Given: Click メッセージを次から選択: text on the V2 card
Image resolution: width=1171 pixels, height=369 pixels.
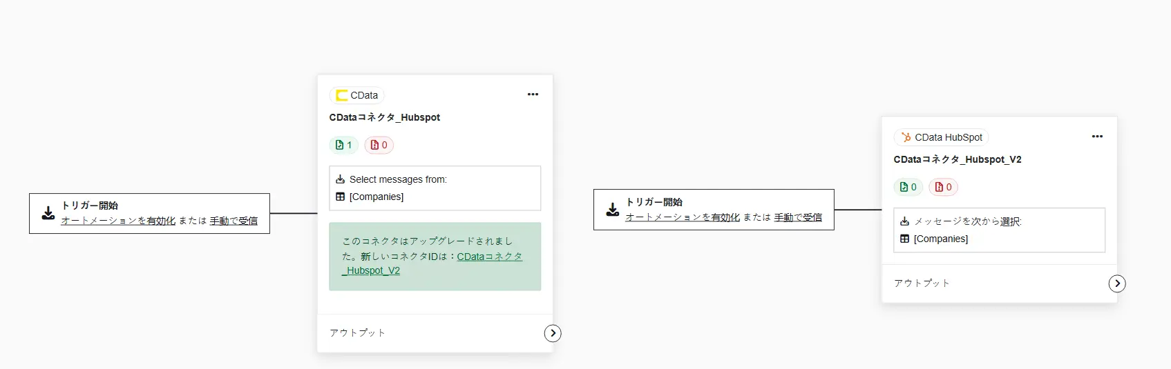Looking at the screenshot, I should [x=968, y=221].
